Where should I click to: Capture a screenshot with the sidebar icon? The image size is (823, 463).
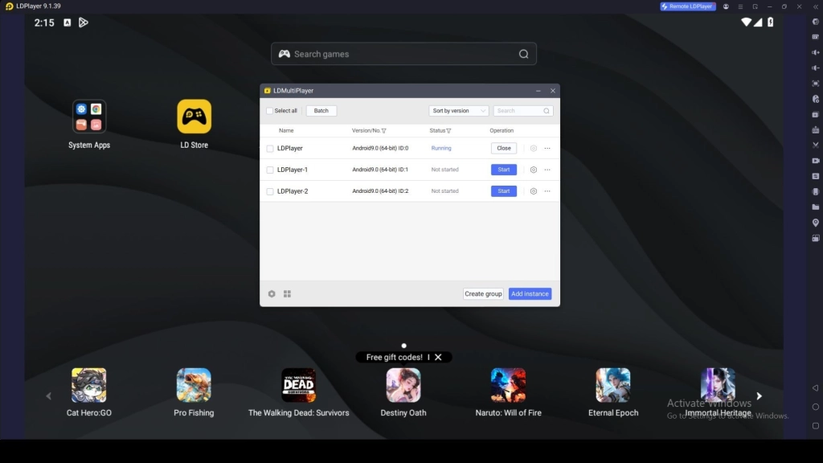tap(815, 117)
